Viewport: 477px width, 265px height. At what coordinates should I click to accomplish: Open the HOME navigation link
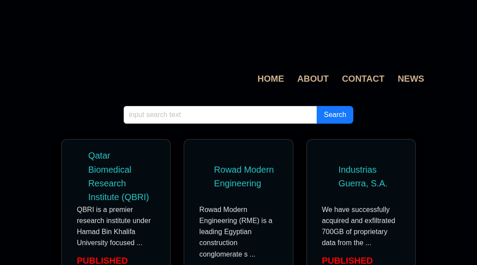click(270, 79)
